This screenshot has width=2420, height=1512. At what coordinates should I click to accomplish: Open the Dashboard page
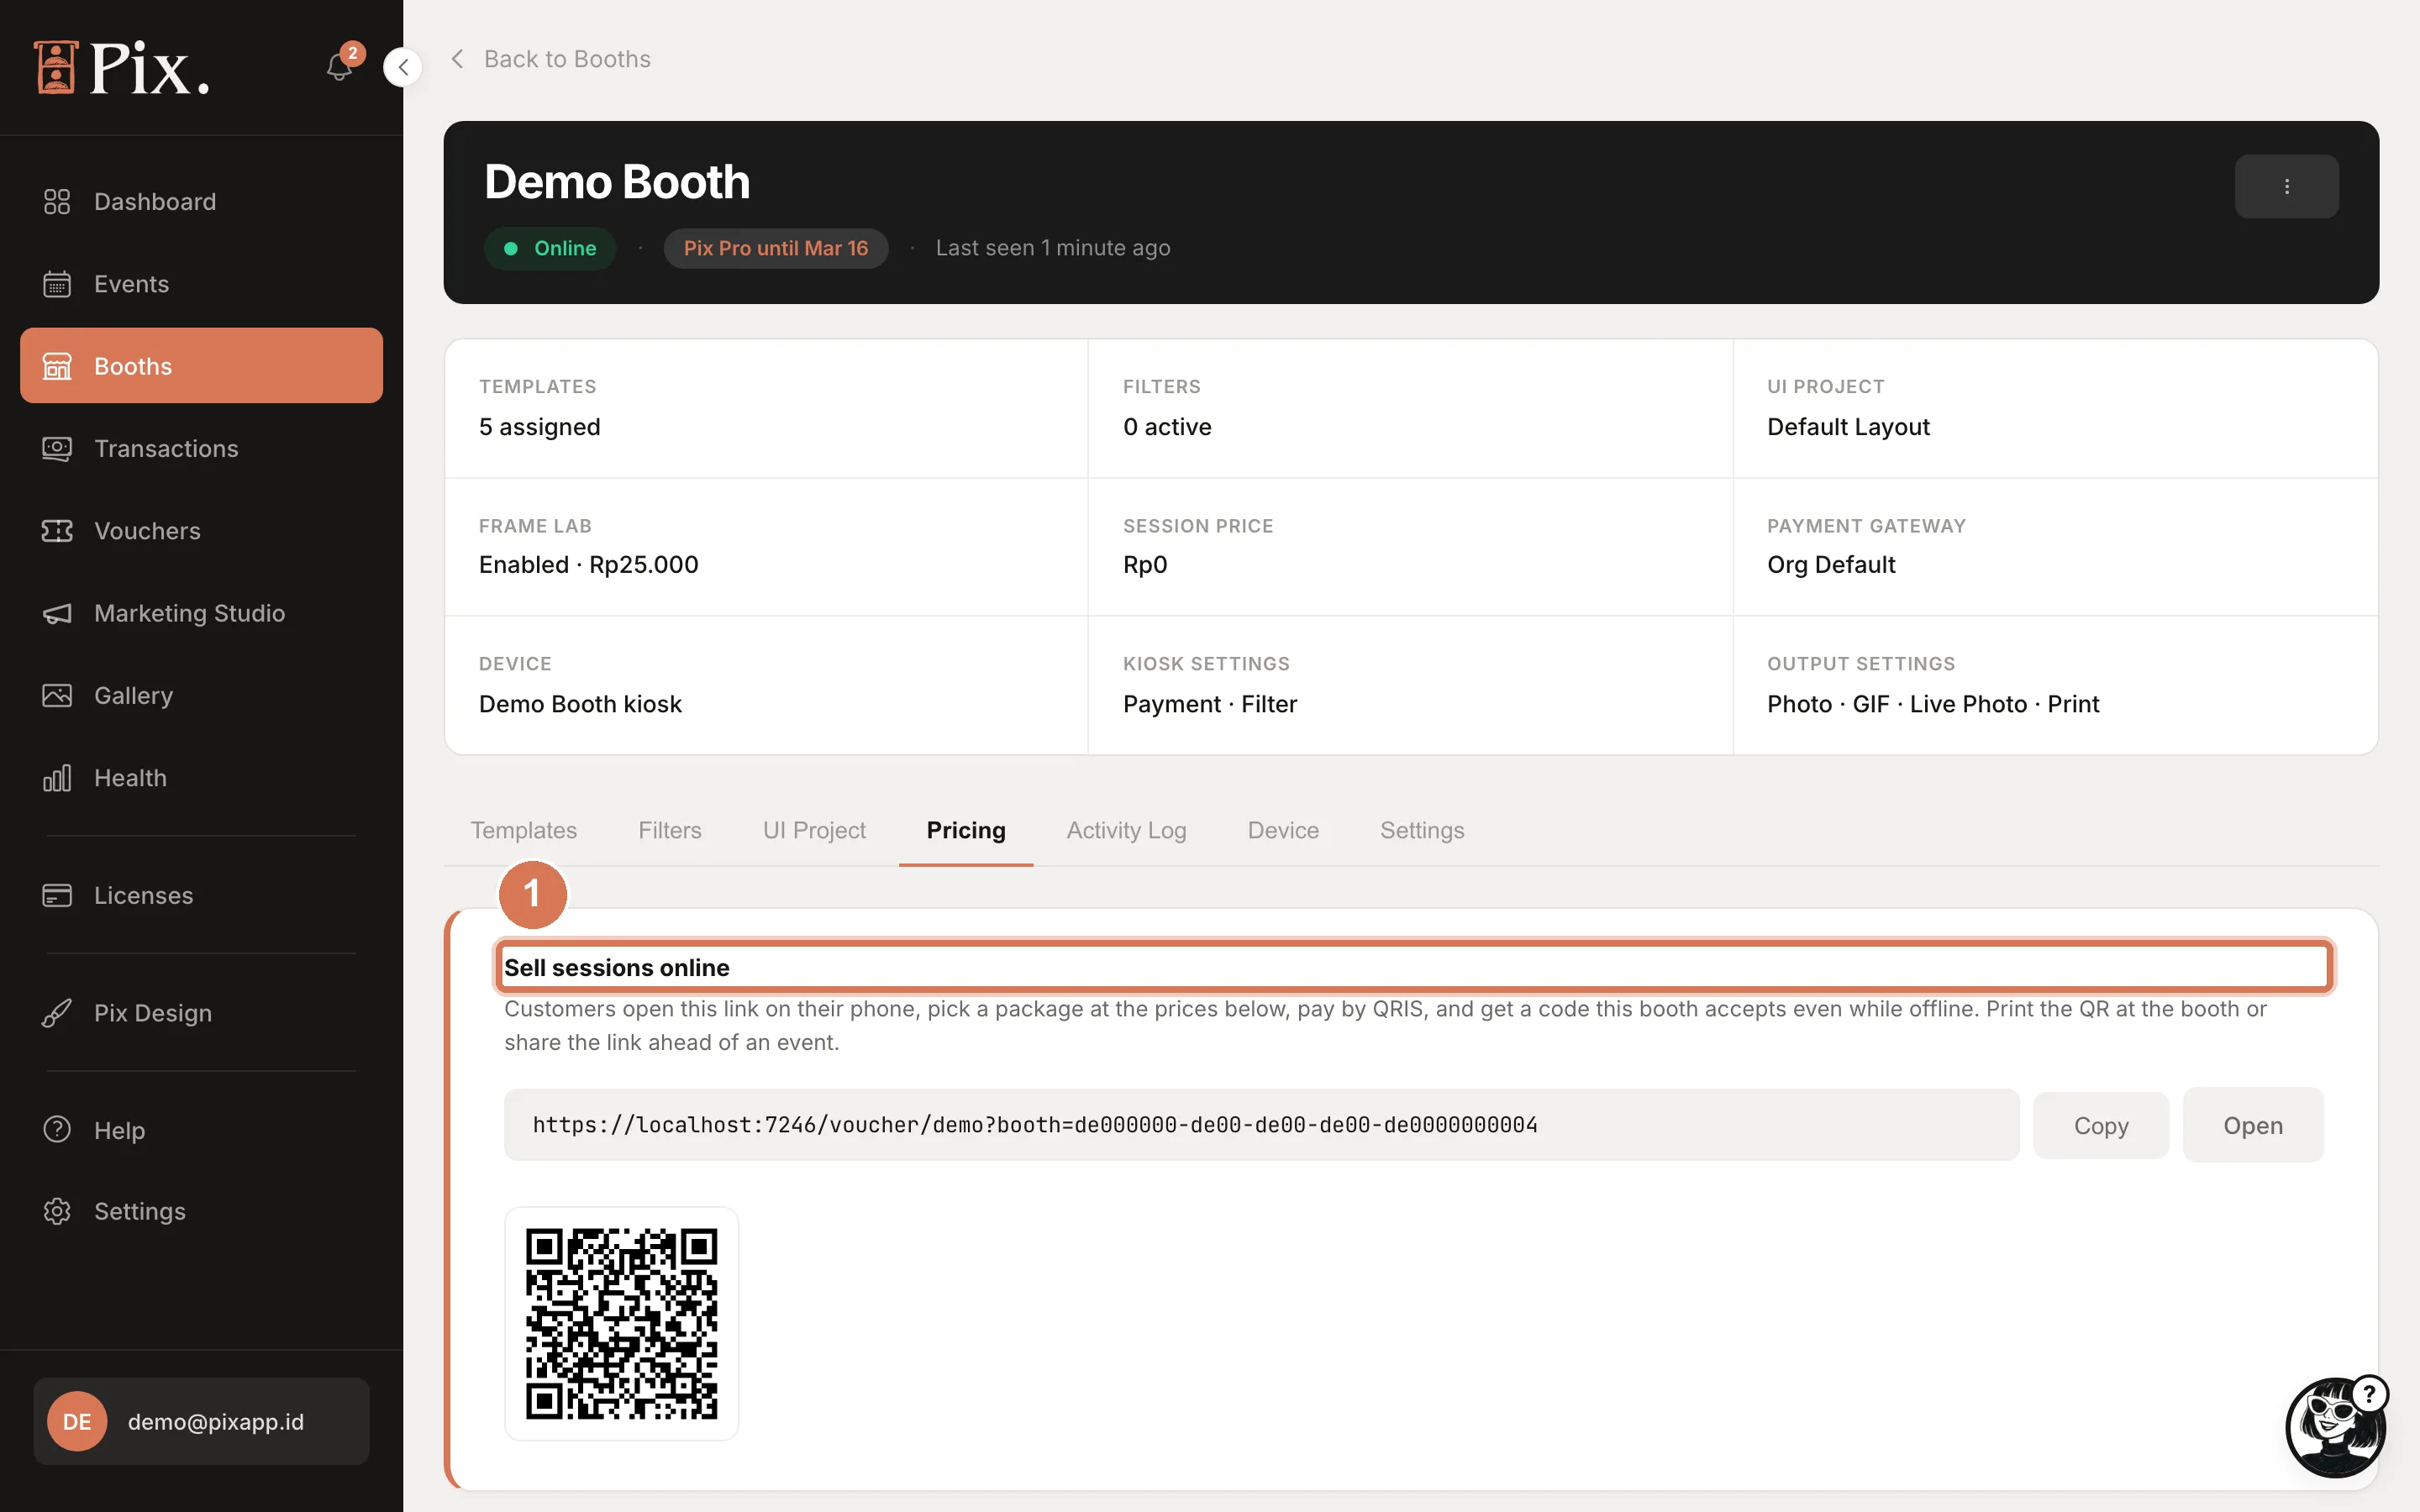click(201, 201)
